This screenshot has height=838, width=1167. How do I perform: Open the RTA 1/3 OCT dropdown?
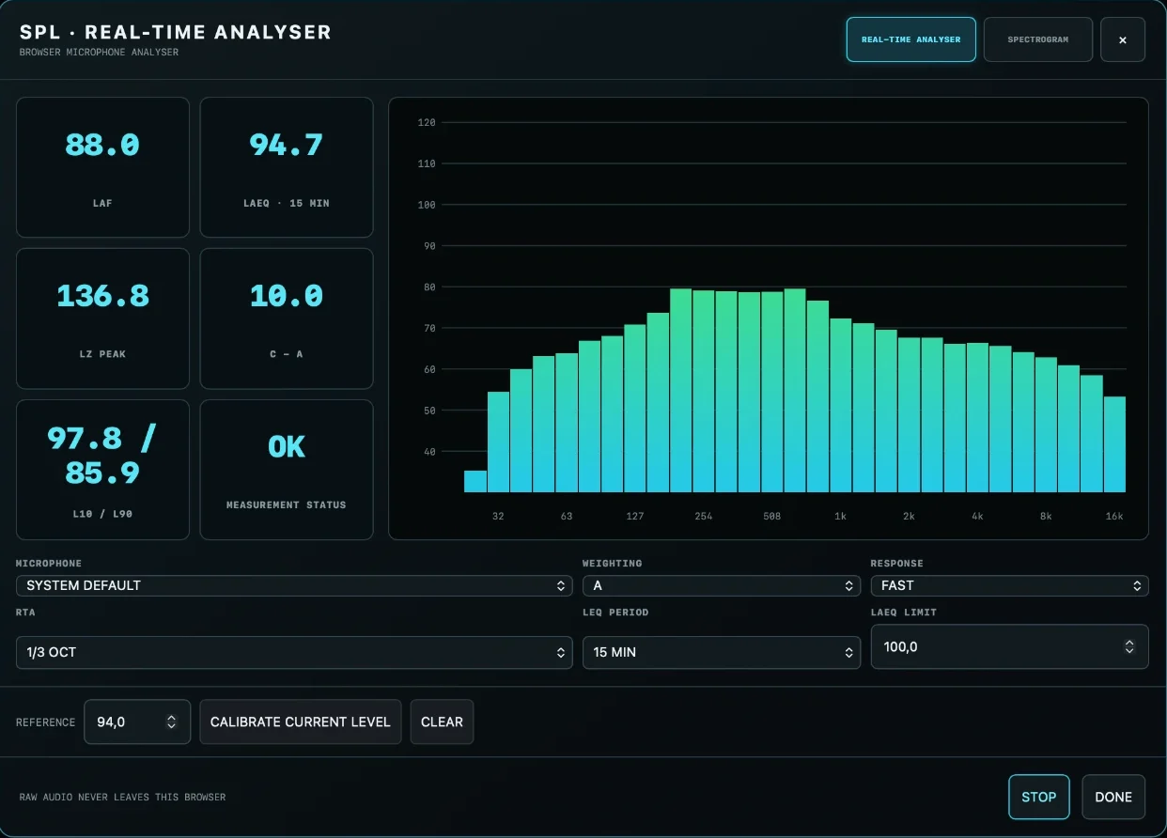[x=294, y=652]
